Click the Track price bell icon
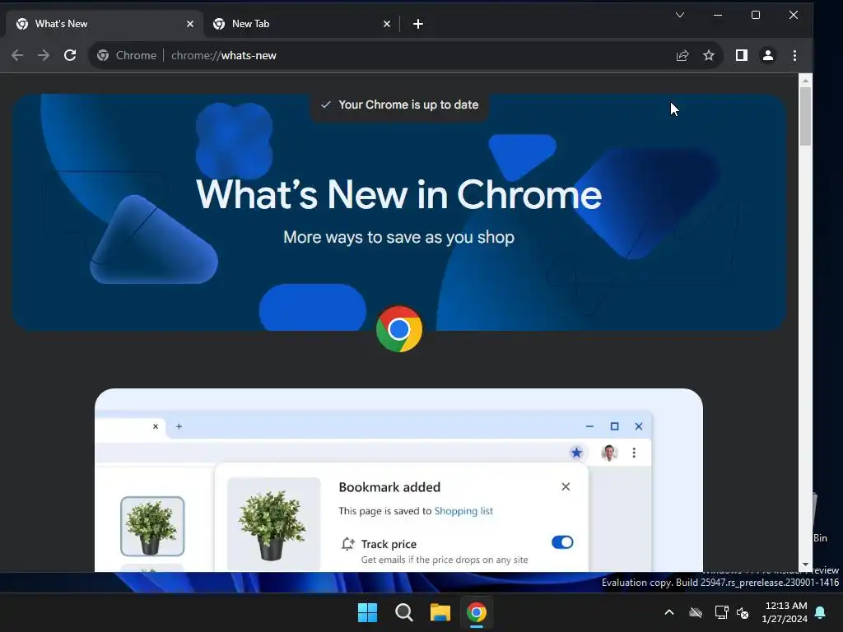 click(348, 544)
